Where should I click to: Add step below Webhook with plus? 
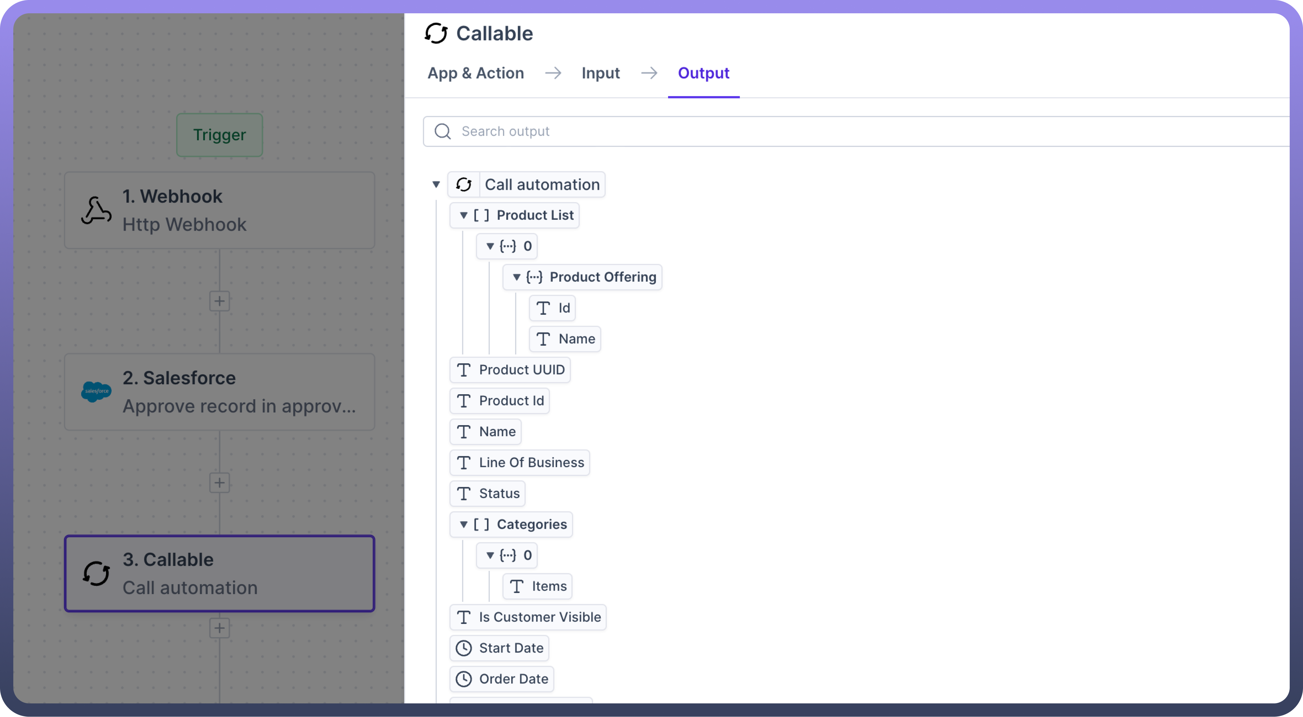[219, 301]
